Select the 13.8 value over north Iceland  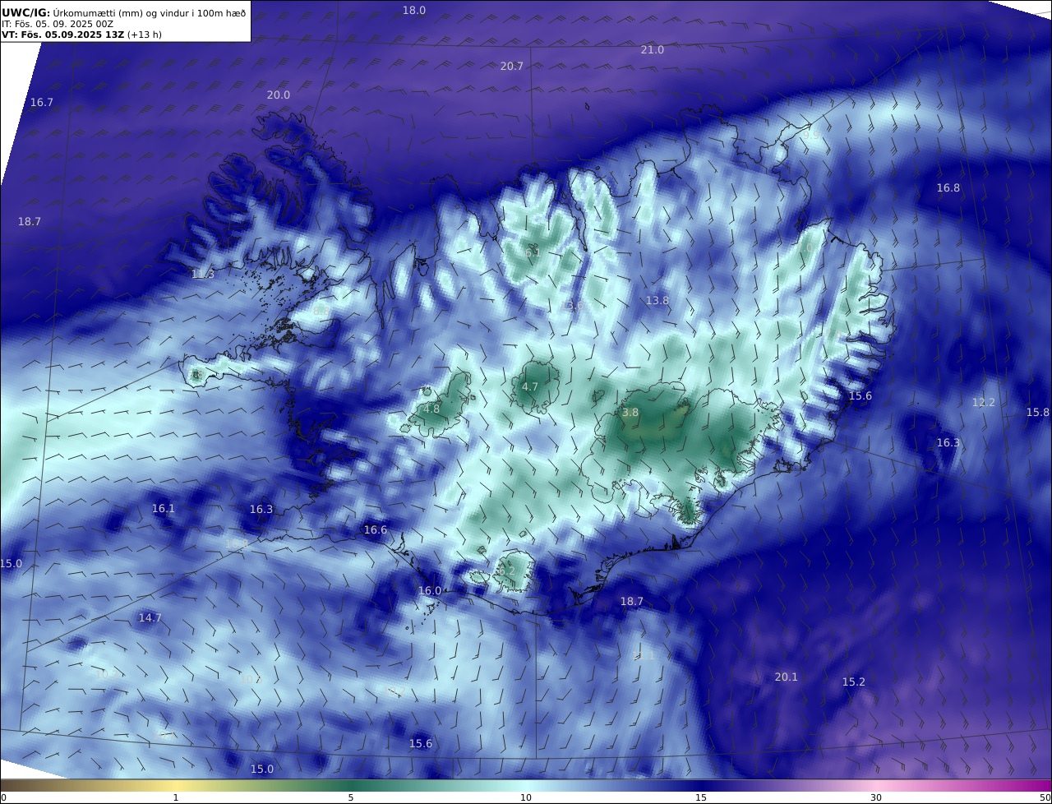[657, 302]
